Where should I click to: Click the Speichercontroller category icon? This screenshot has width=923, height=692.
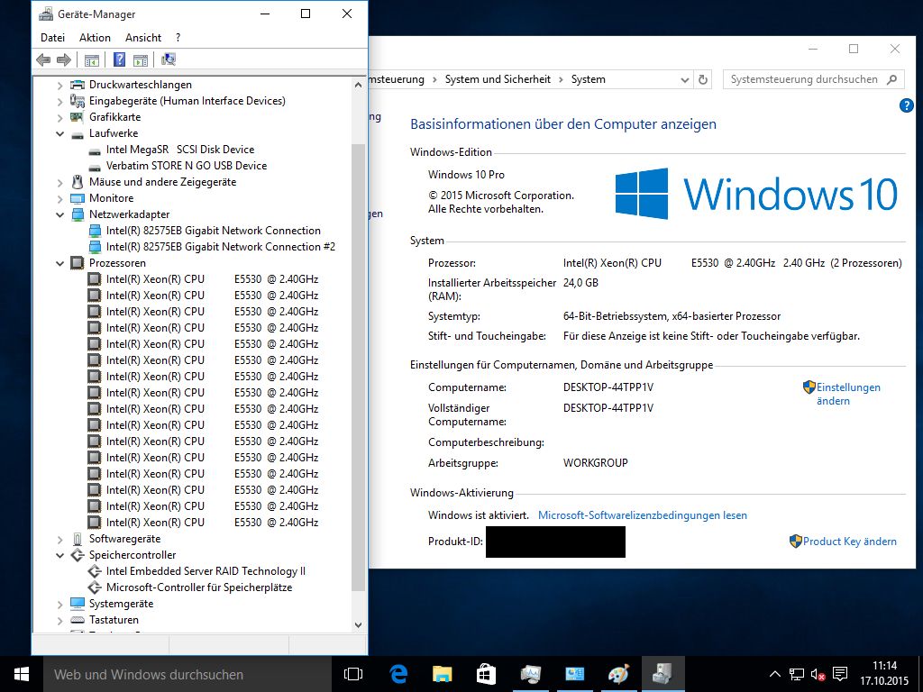tap(78, 555)
